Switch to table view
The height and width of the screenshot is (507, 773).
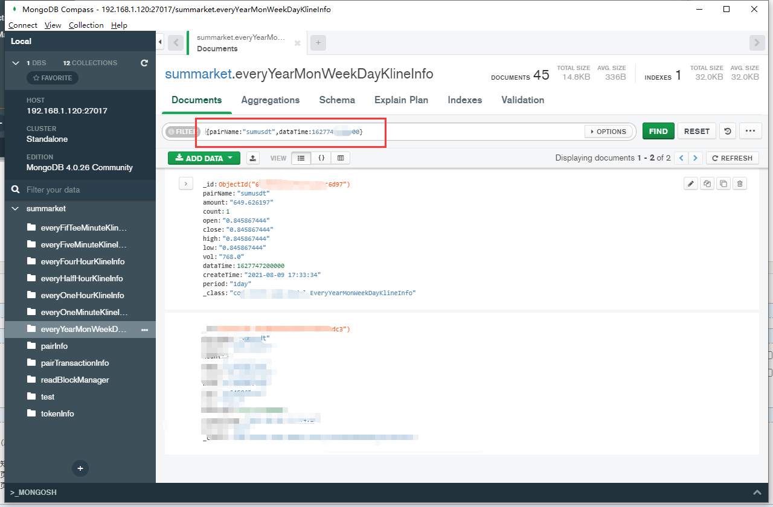pos(341,158)
